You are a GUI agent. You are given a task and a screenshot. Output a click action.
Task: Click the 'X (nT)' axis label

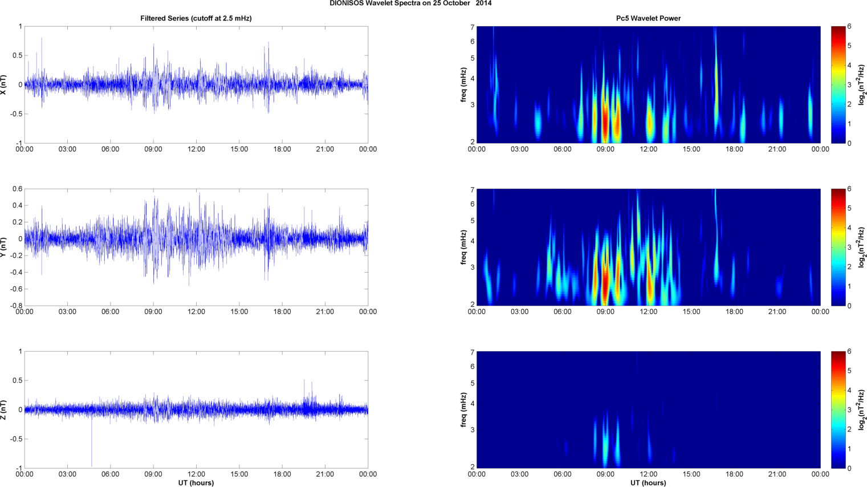point(4,84)
